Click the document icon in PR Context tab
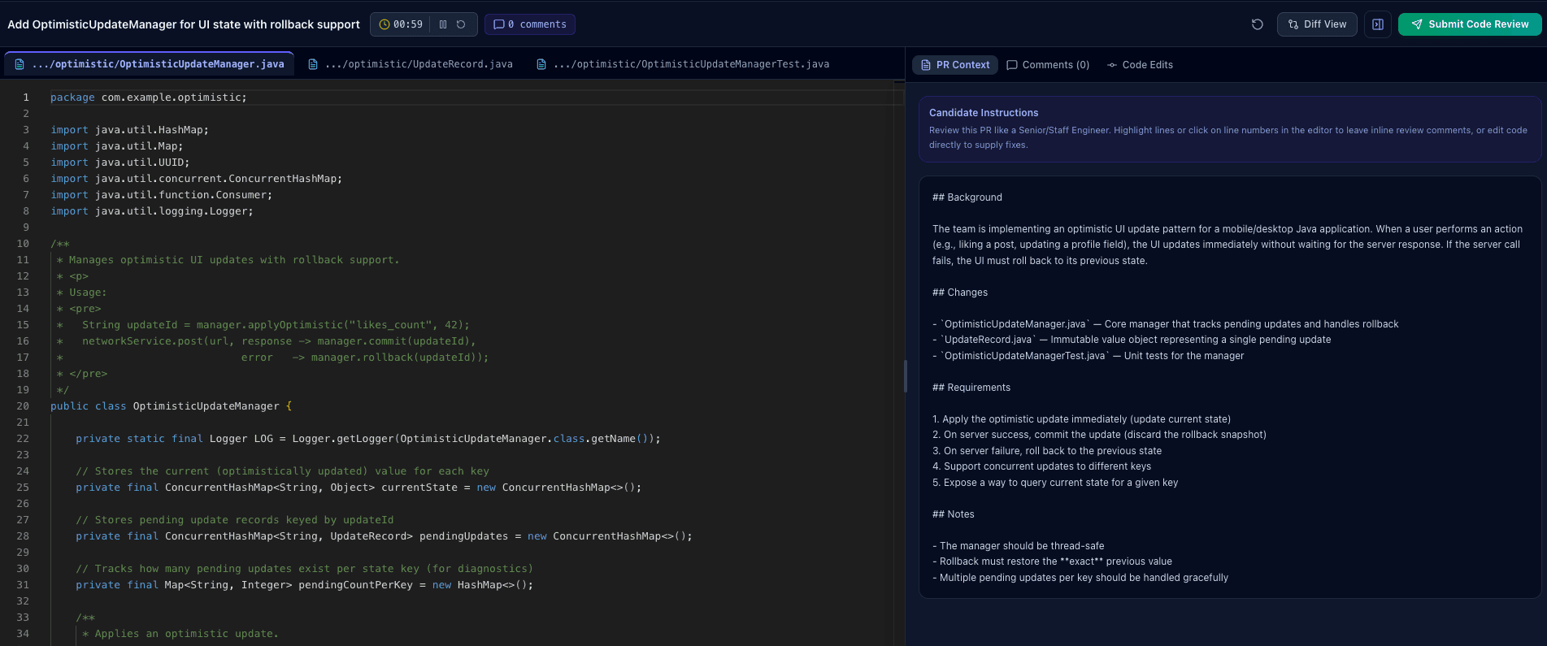 click(926, 65)
